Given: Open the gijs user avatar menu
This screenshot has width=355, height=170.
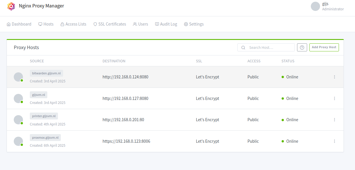Looking at the screenshot, I should [315, 6].
